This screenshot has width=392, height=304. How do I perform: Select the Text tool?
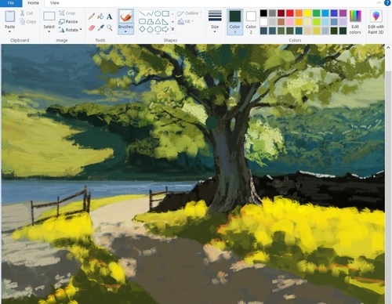109,16
